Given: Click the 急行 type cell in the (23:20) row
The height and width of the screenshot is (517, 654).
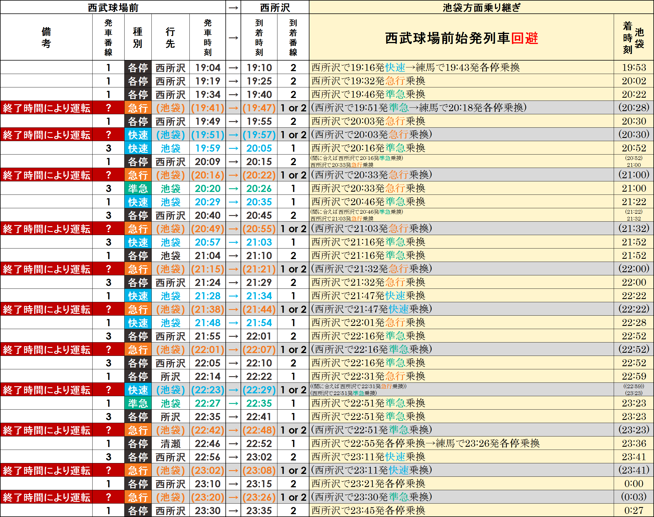Looking at the screenshot, I should point(138,497).
